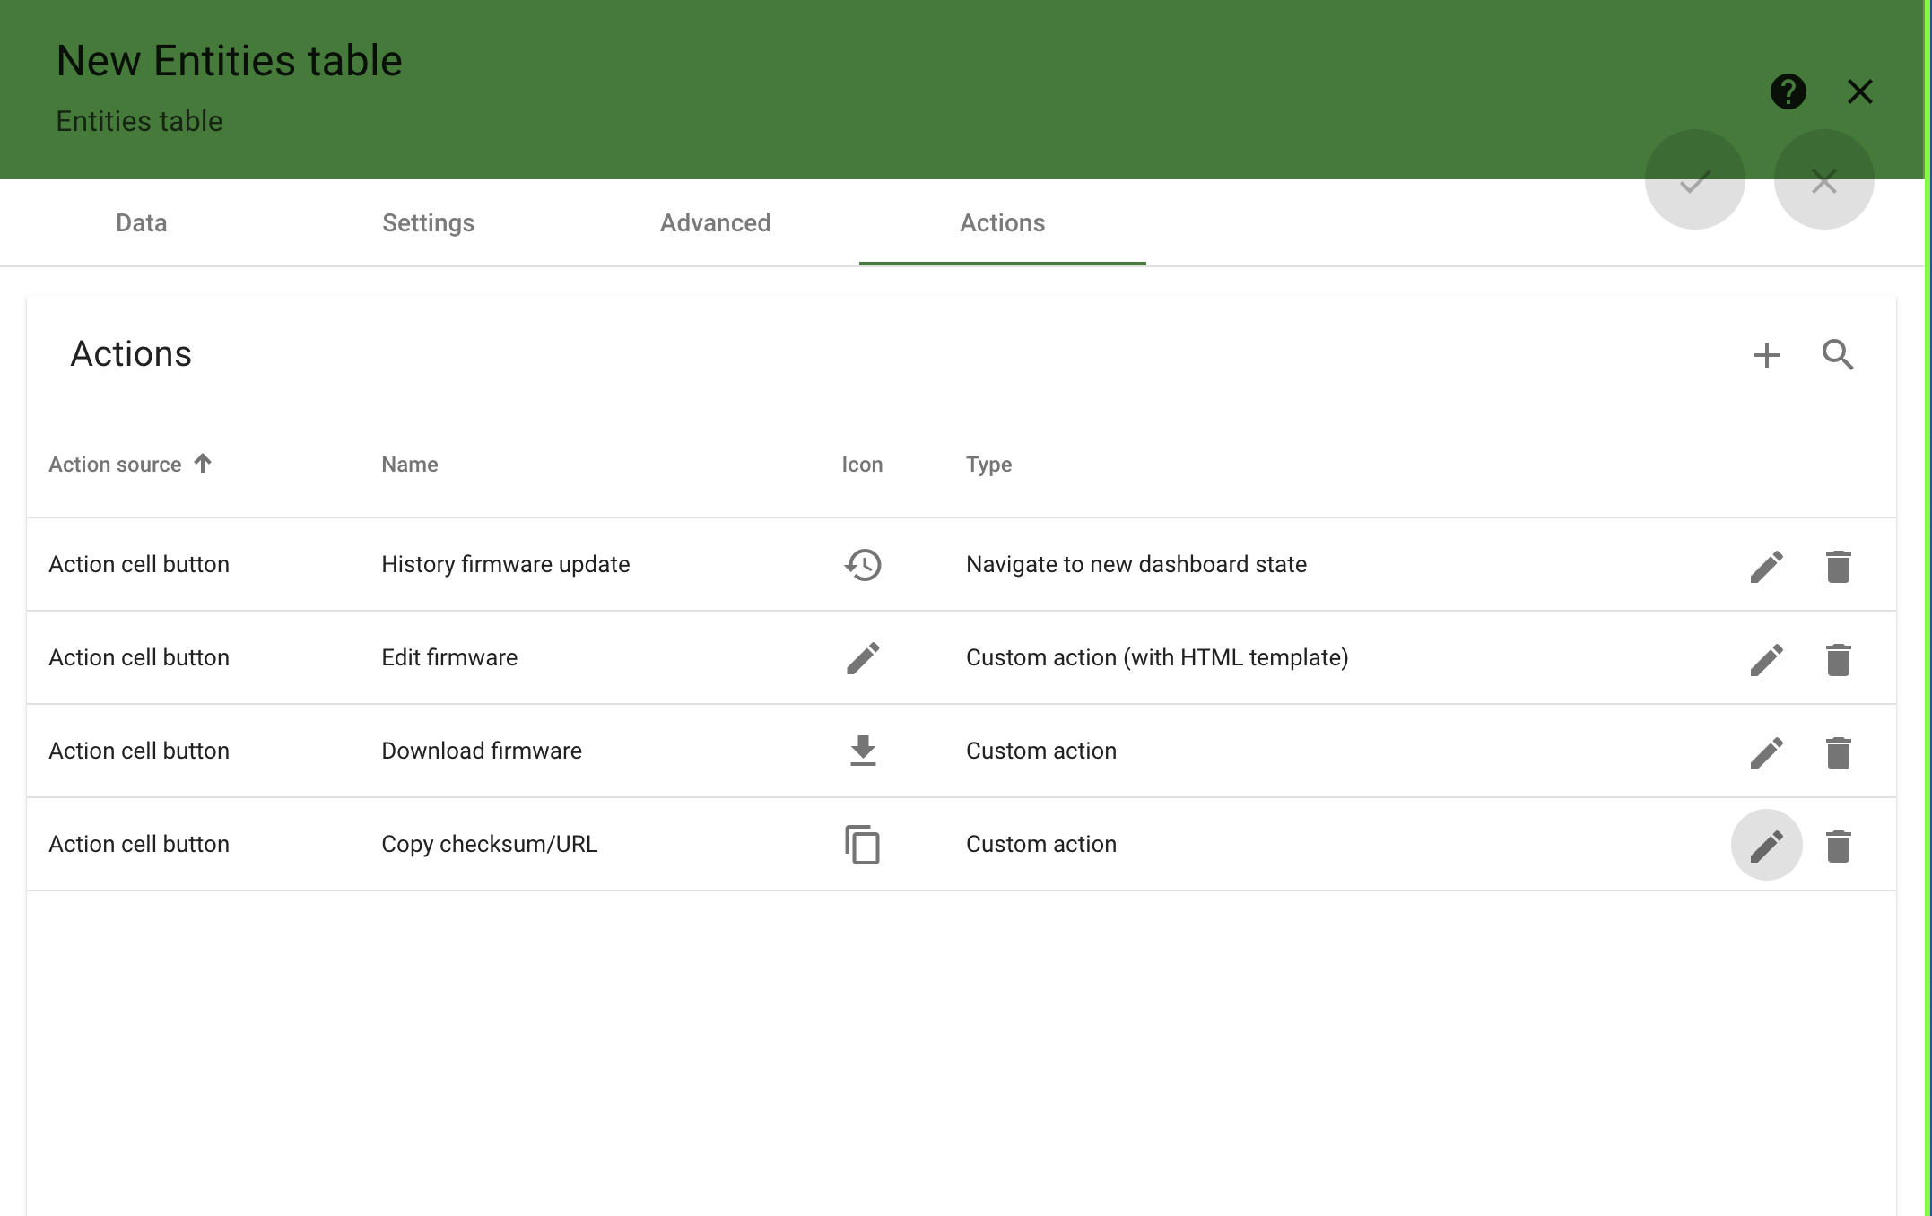The height and width of the screenshot is (1216, 1932).
Task: Click the copy icon in the Icon column
Action: click(862, 844)
